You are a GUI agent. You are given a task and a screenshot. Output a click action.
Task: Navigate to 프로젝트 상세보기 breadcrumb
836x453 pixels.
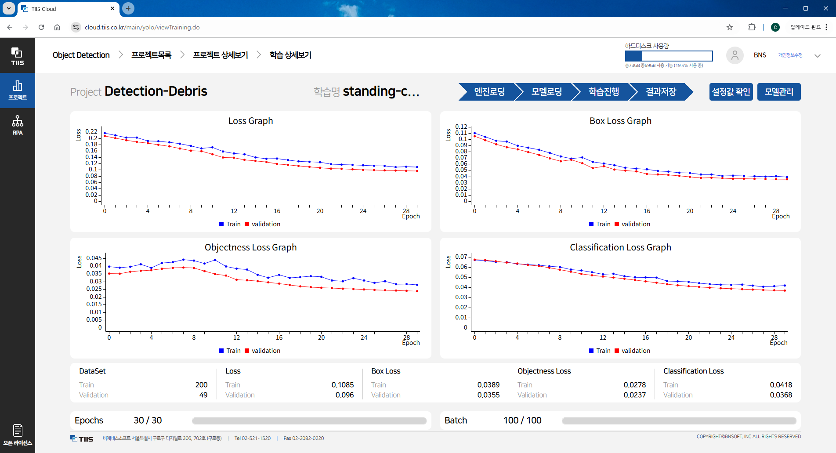click(x=220, y=55)
